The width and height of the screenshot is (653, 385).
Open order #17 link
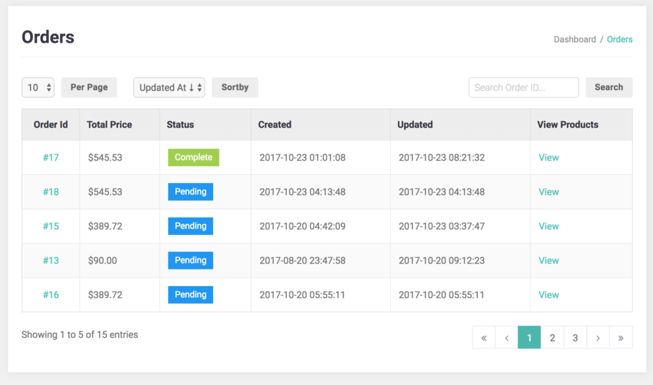[51, 158]
